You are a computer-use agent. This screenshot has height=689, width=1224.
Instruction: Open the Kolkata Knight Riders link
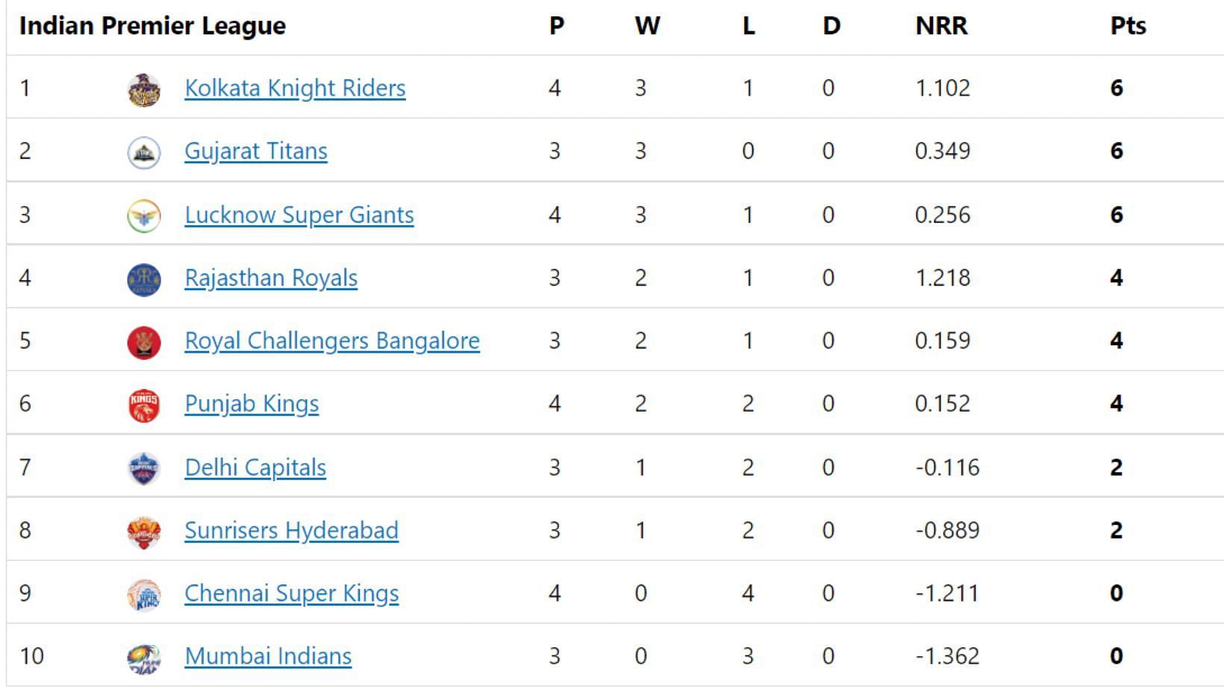click(x=295, y=88)
